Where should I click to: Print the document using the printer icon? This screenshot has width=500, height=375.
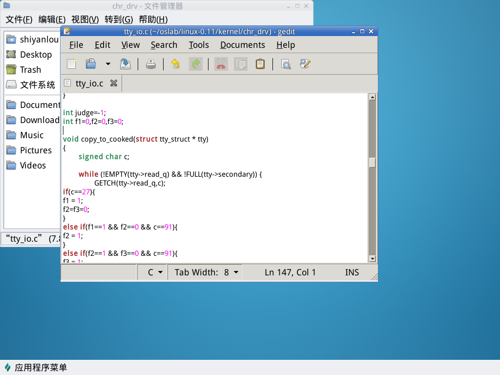(151, 64)
